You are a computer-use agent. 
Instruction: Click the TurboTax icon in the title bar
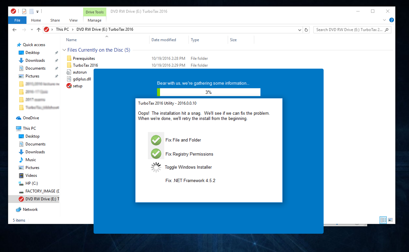[x=13, y=11]
